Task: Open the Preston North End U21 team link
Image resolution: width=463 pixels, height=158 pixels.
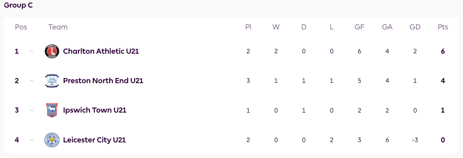Action: (x=103, y=81)
